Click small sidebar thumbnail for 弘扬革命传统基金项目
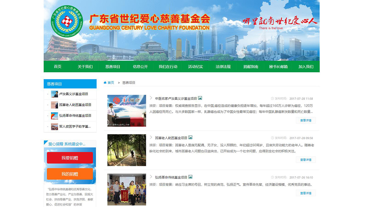Screen dimensions: 368x207 55,116
